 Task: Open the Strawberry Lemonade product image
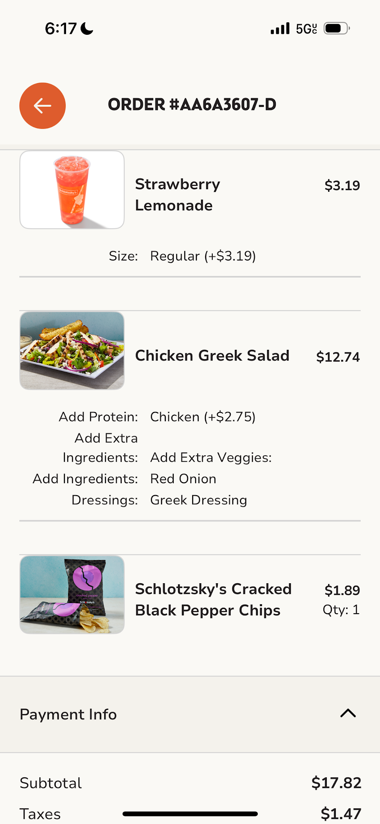[x=72, y=190]
